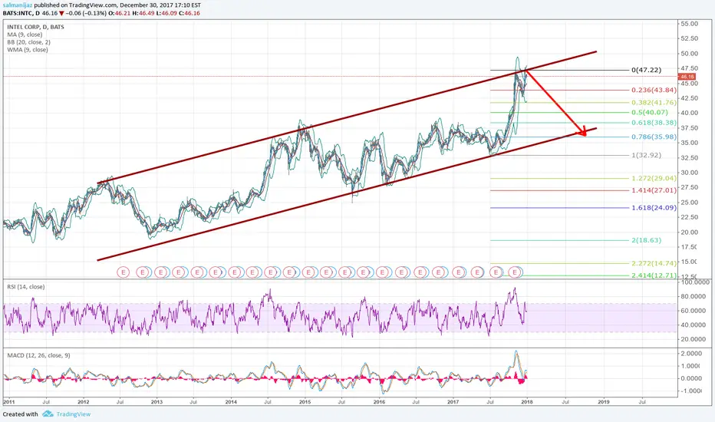The image size is (715, 422).
Task: Click the TradingView cloud logo icon
Action: click(x=48, y=414)
